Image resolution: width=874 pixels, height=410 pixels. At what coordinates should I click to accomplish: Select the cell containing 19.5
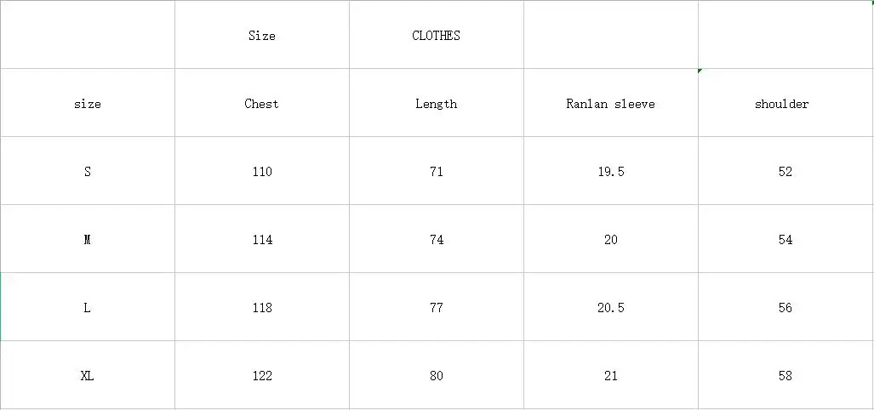coord(610,172)
